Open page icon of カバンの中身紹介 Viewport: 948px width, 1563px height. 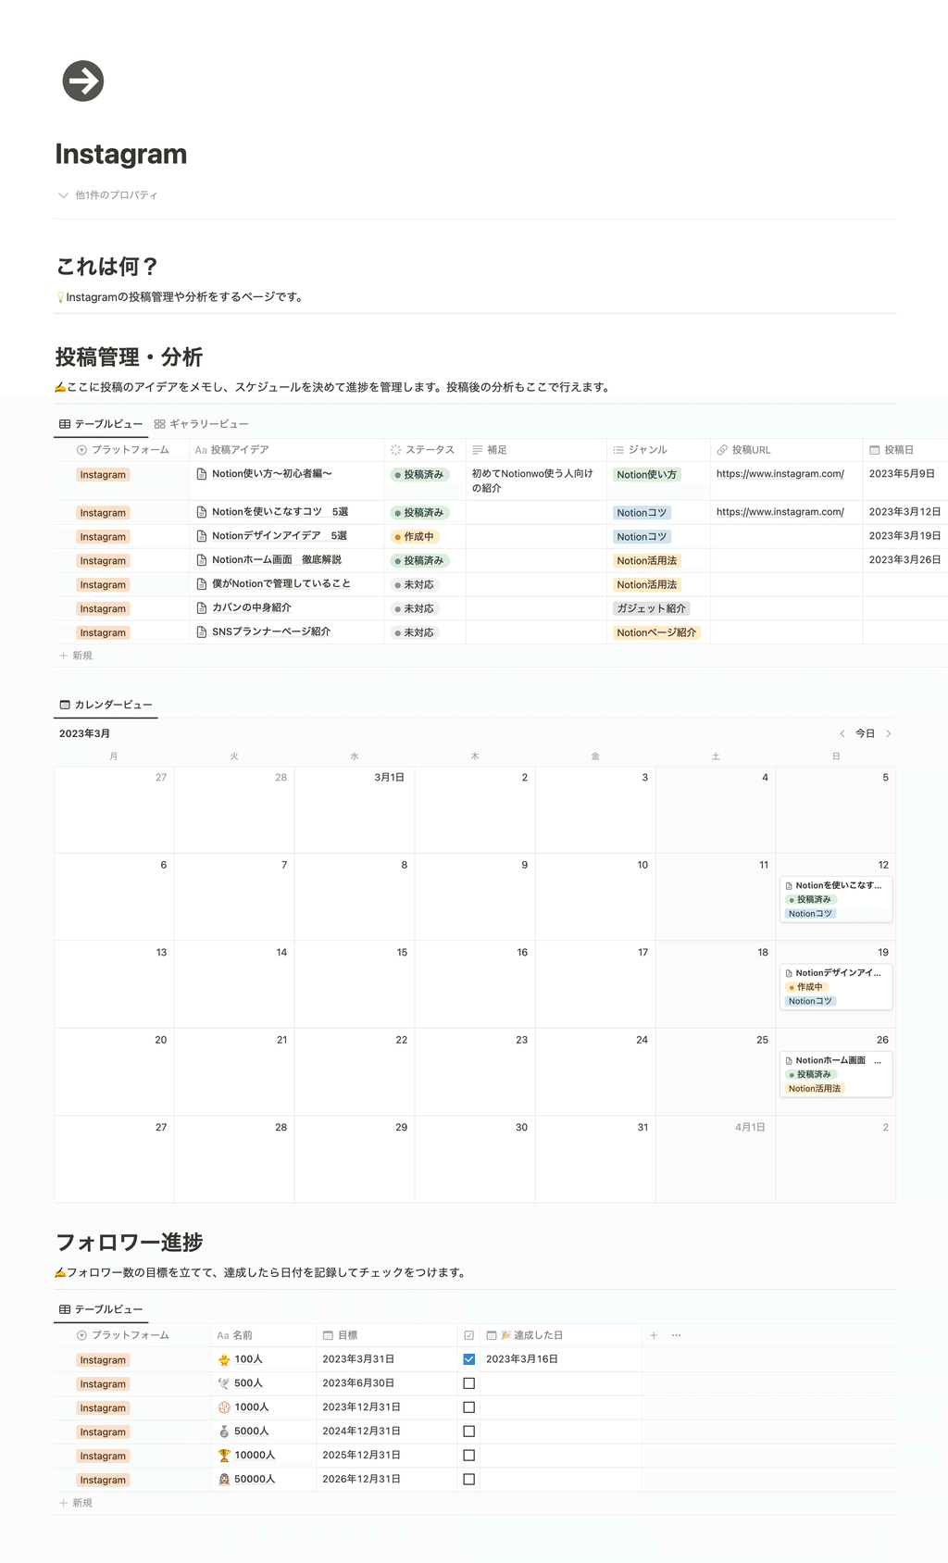(202, 608)
